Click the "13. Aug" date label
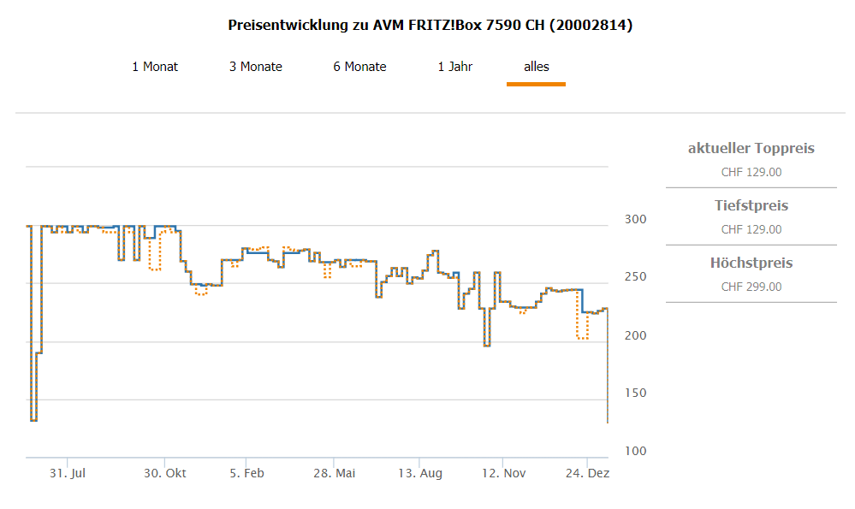The height and width of the screenshot is (509, 855). pos(419,473)
